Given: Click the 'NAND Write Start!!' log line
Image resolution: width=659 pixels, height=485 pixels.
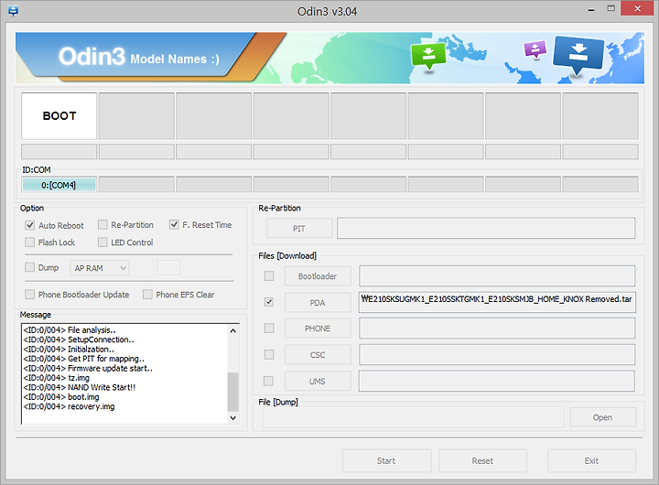Looking at the screenshot, I should point(80,387).
